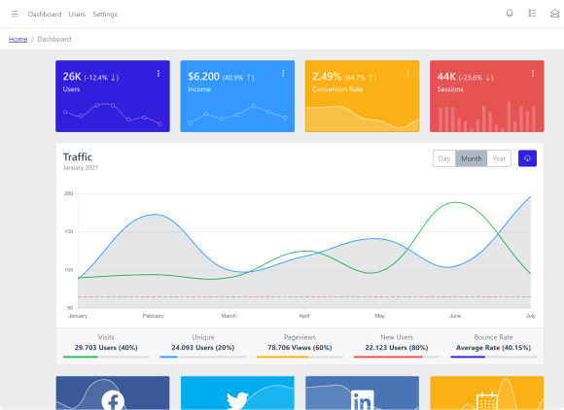564x410 pixels.
Task: Open options menu on Sessions card
Action: [x=533, y=73]
